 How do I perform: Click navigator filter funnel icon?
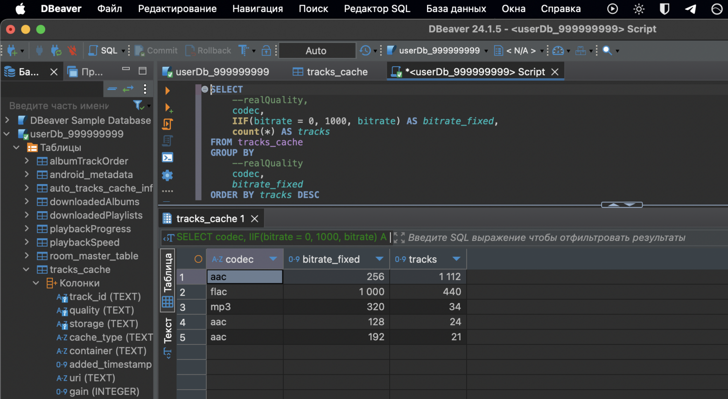click(x=138, y=105)
